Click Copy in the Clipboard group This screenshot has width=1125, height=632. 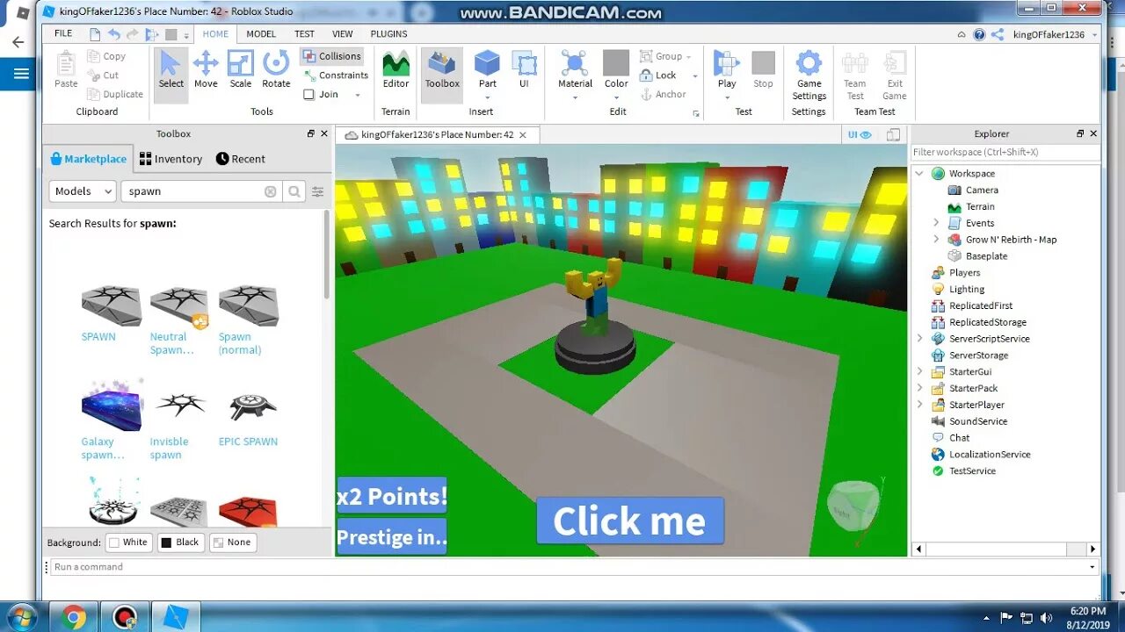(x=106, y=56)
